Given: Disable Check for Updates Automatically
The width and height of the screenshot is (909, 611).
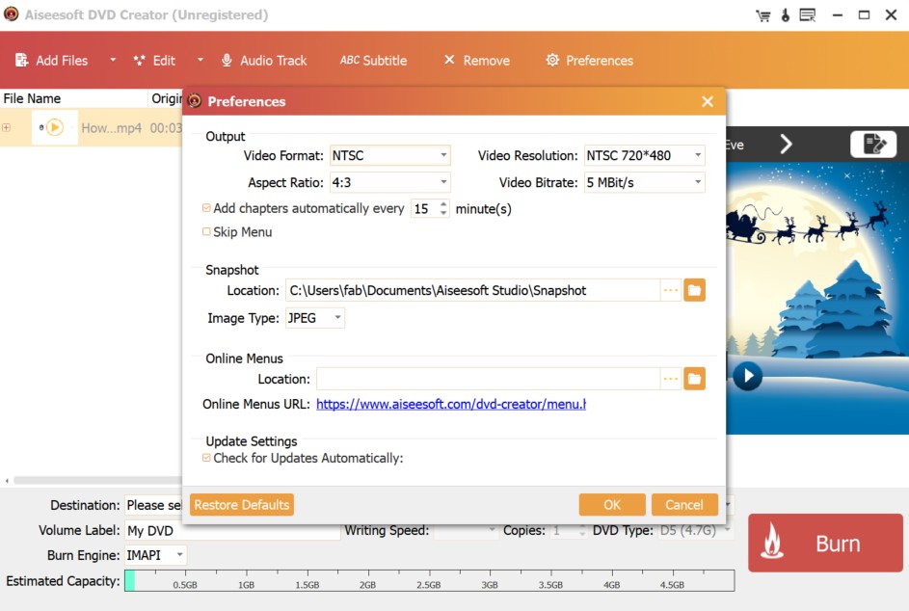Looking at the screenshot, I should point(205,459).
